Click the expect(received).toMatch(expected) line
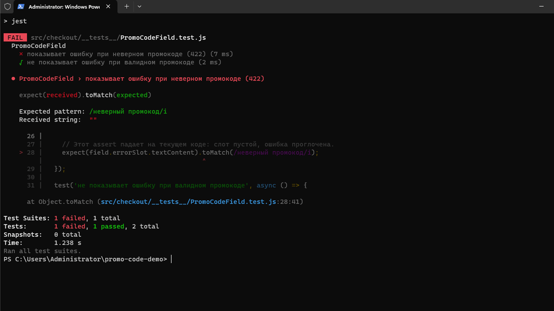 [85, 95]
